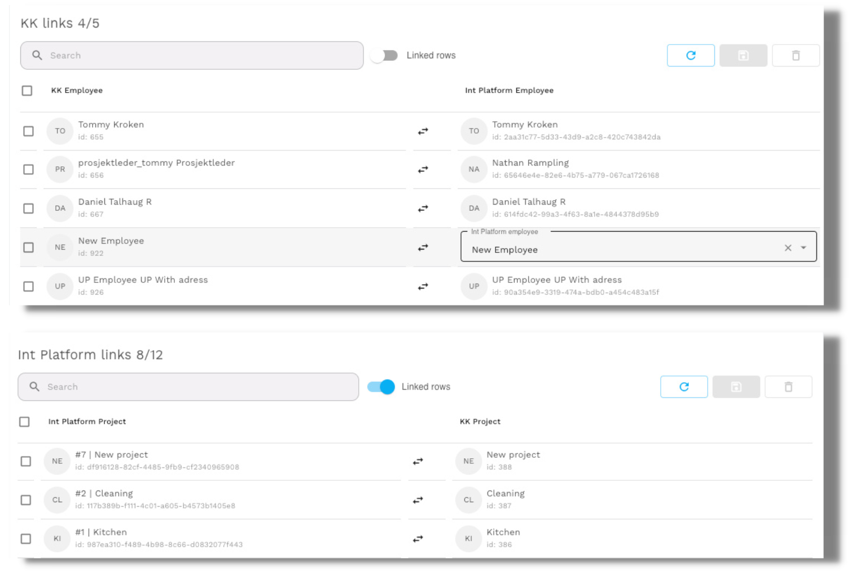Screen dimensions: 852x571
Task: Click the link arrows for Daniel Talhaug R
Action: coord(423,209)
